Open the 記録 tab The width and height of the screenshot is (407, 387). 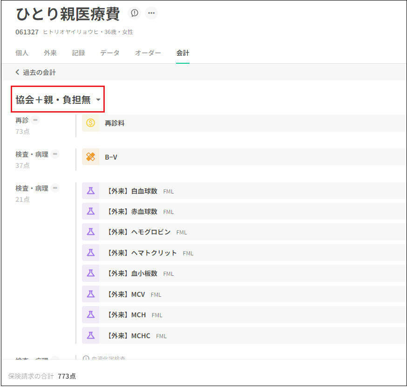[78, 53]
